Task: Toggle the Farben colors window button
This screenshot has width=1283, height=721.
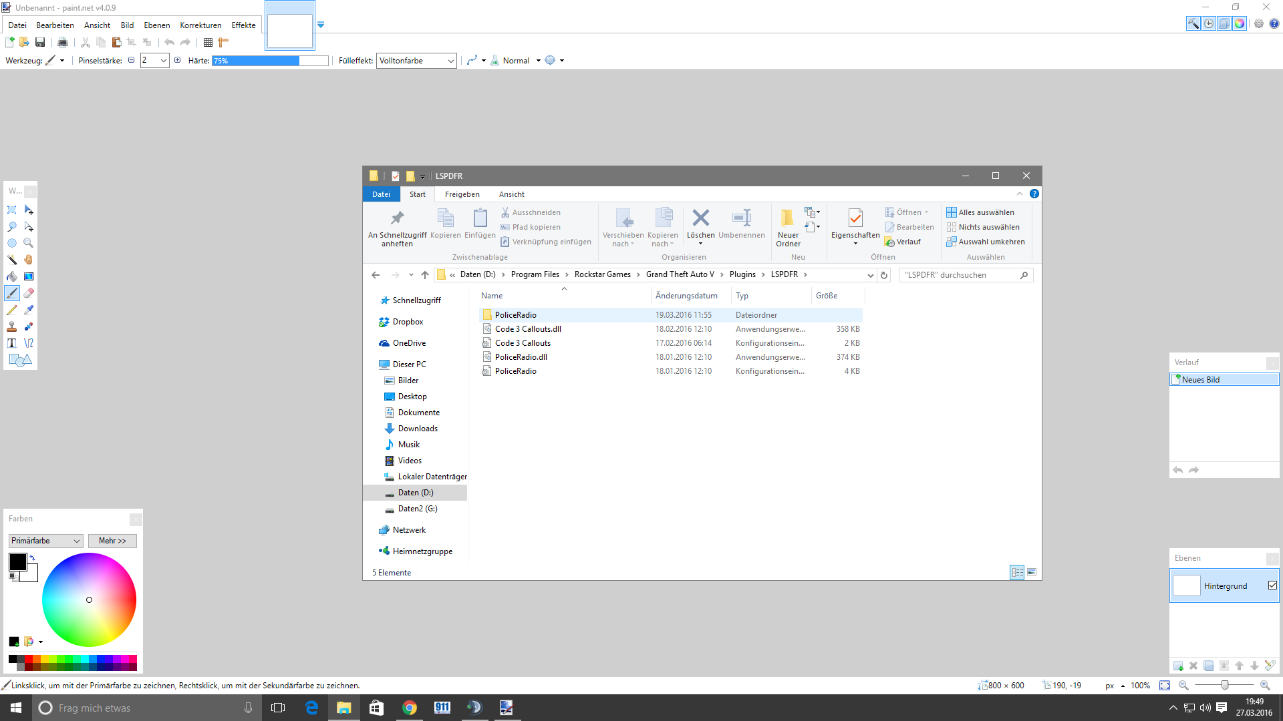Action: [1240, 23]
